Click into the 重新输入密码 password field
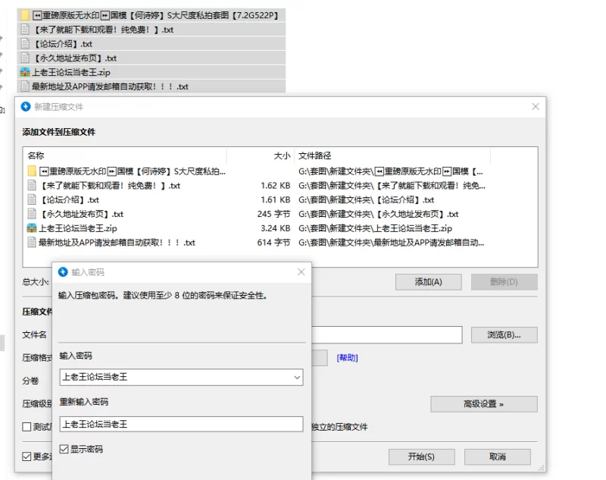 pos(181,425)
